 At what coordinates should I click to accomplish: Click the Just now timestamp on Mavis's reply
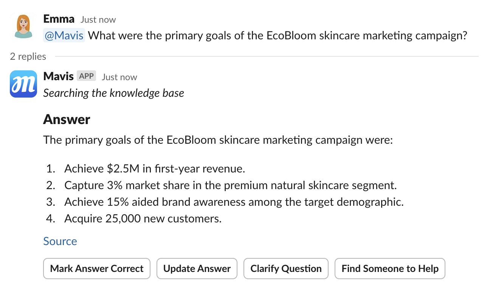(x=119, y=77)
